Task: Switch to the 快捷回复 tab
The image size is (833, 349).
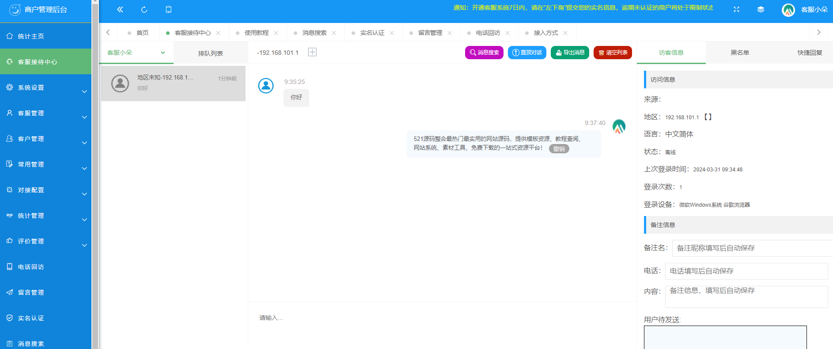Action: pyautogui.click(x=810, y=53)
